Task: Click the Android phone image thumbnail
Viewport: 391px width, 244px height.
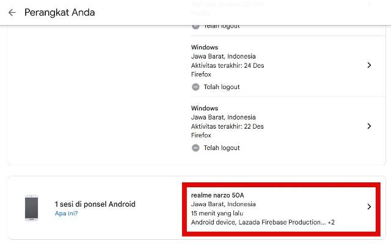Action: 31,208
